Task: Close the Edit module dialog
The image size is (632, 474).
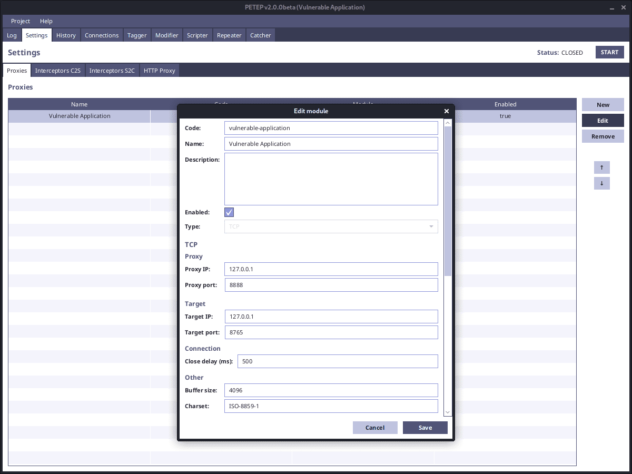Action: click(446, 111)
